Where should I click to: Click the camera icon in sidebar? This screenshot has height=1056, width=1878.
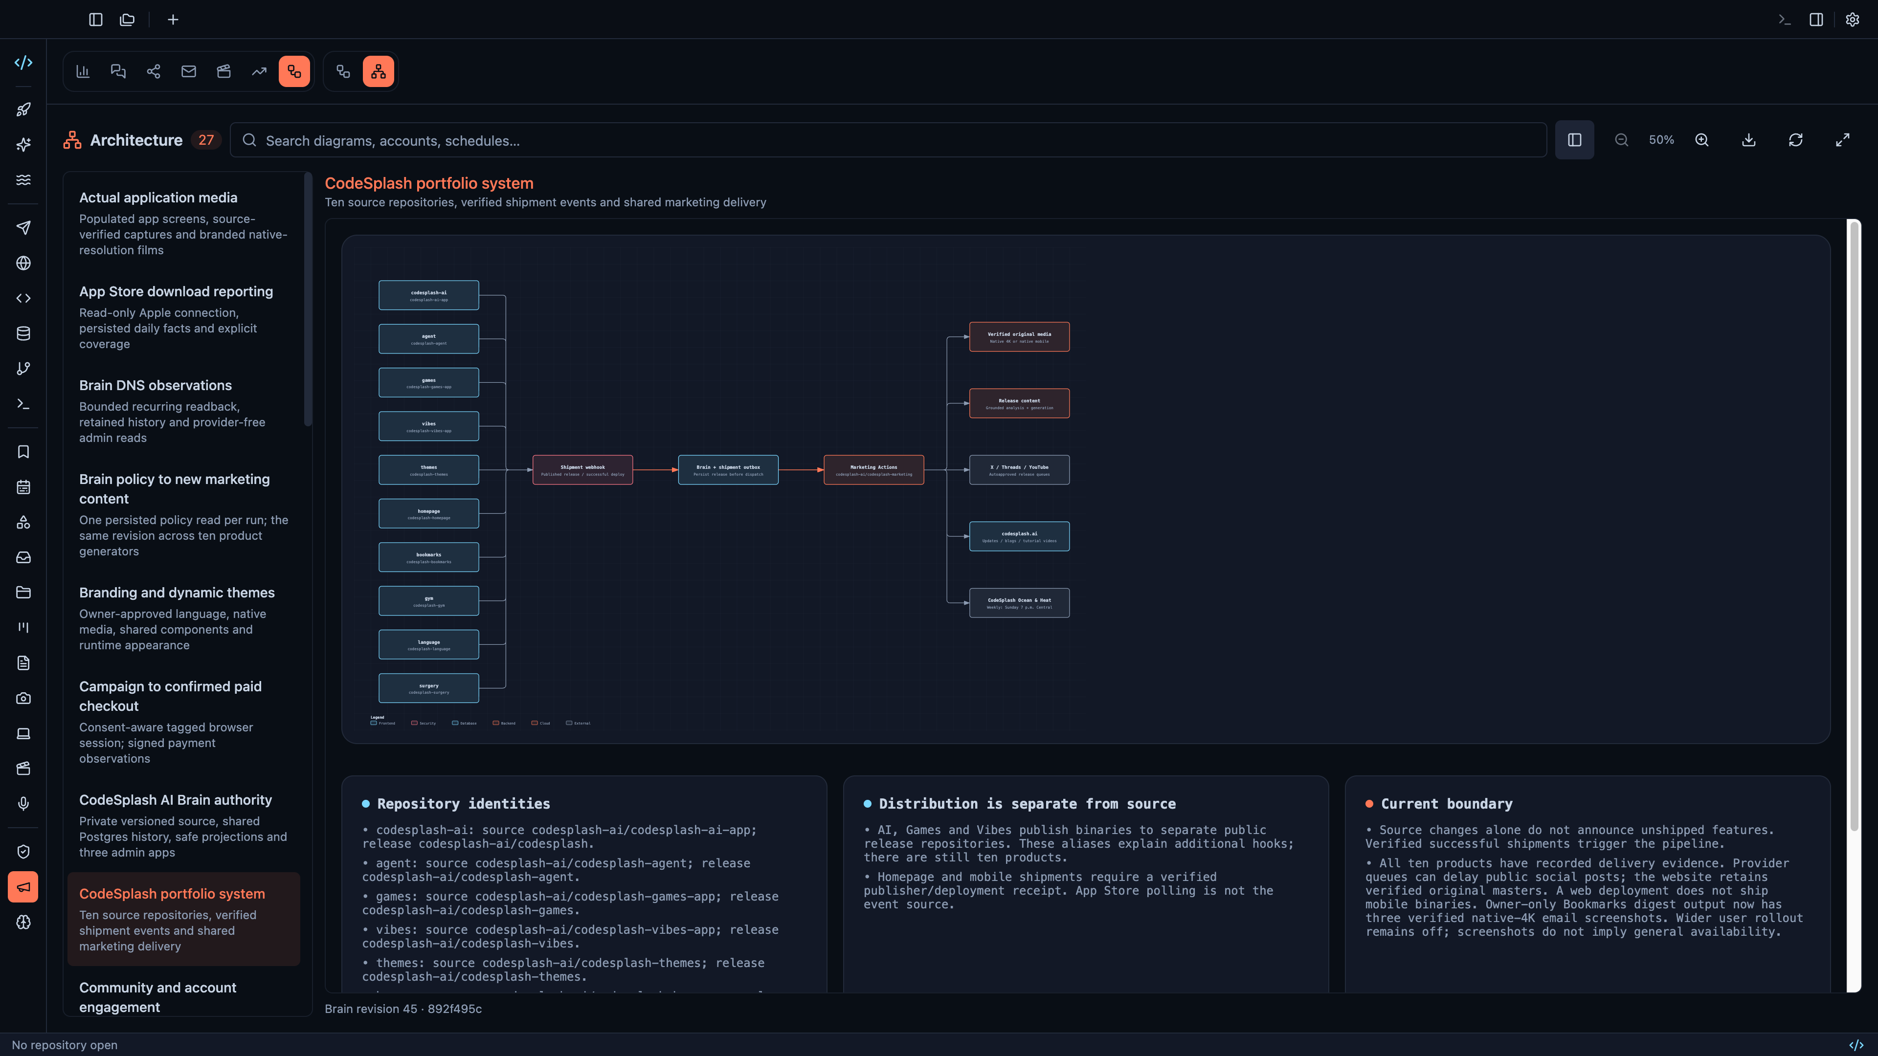click(x=23, y=698)
